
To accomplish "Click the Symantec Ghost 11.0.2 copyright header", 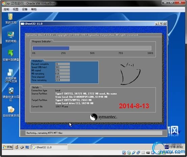I will (82, 35).
